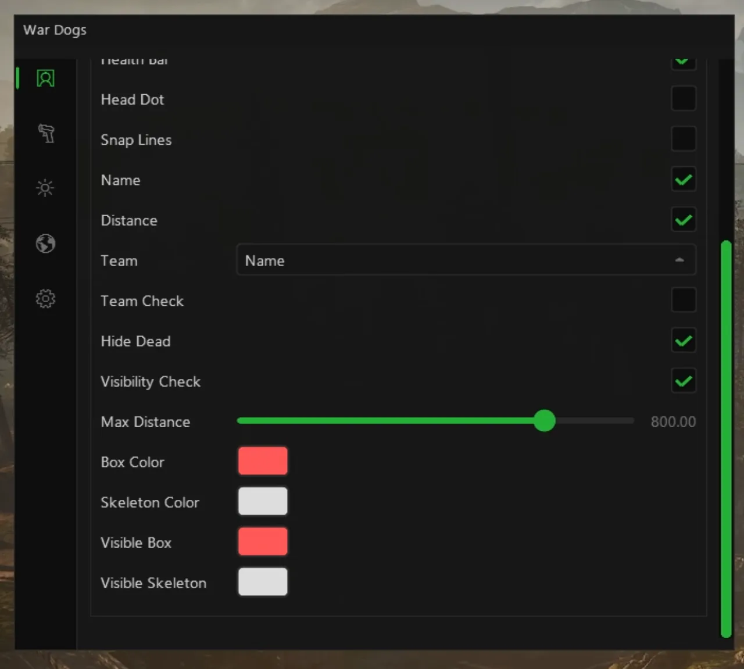Turn off the Hide Dead checkbox
744x669 pixels.
coord(684,341)
